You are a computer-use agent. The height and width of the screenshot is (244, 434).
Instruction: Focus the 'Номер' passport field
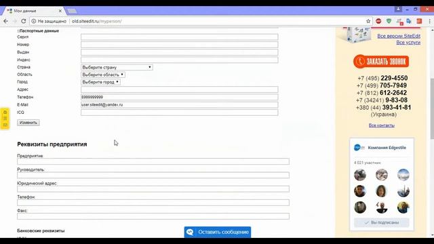pyautogui.click(x=179, y=45)
